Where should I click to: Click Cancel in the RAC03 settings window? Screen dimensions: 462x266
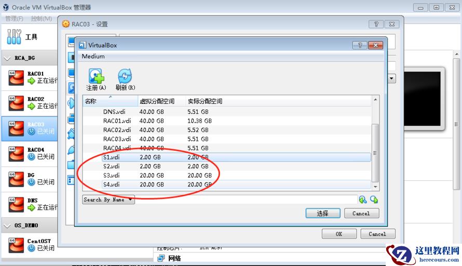(x=377, y=234)
